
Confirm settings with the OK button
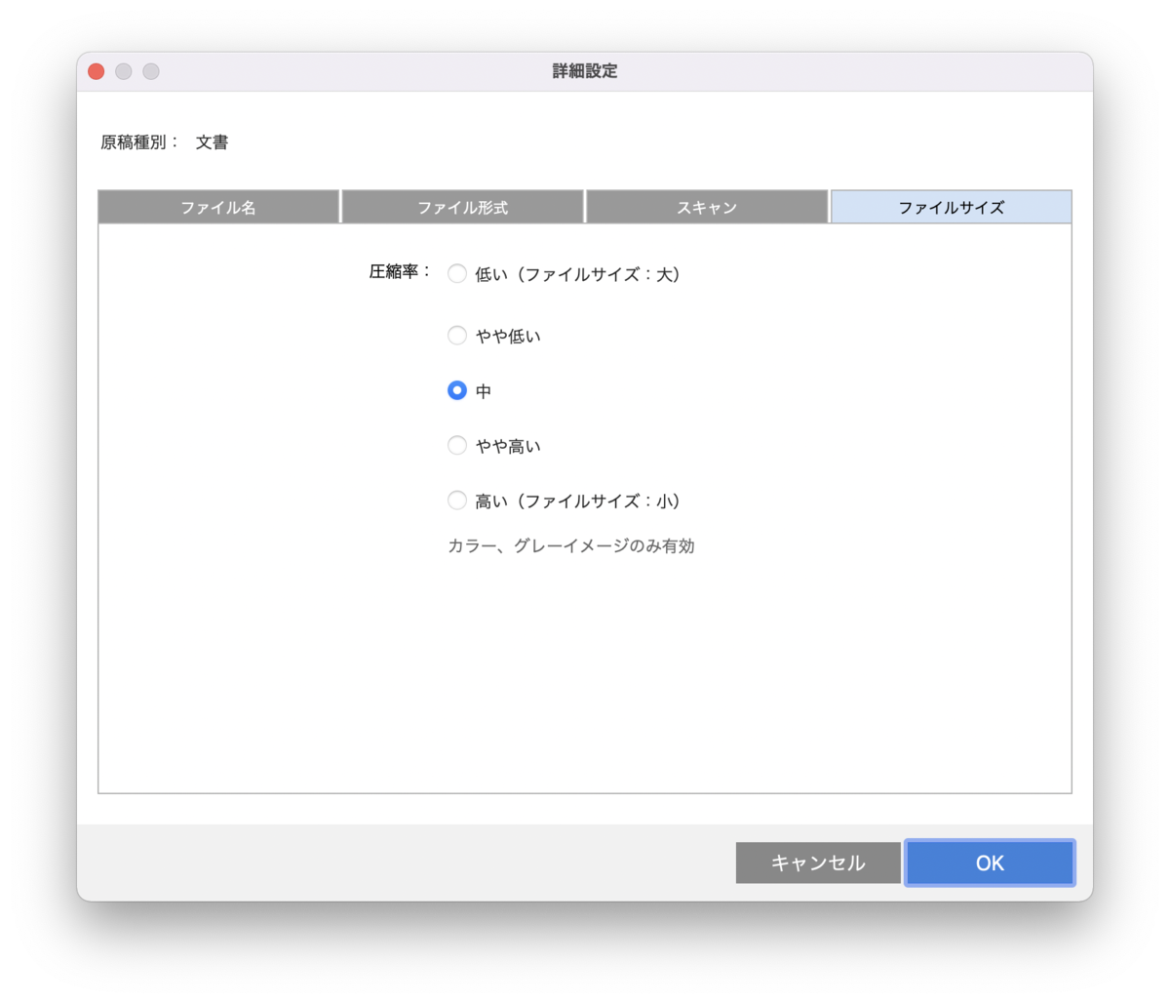990,863
